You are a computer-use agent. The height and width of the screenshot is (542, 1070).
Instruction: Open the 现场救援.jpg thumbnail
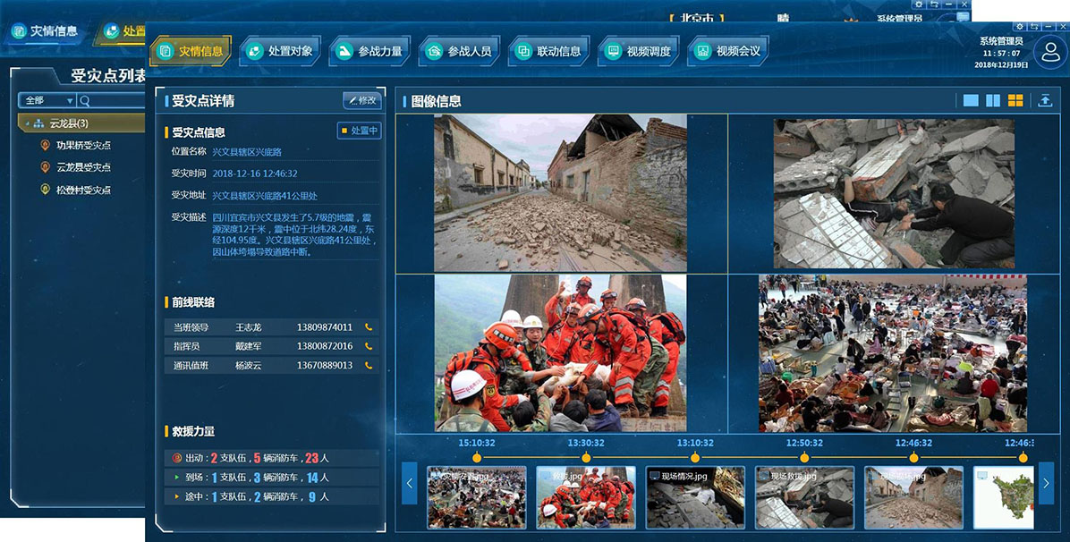pos(804,497)
